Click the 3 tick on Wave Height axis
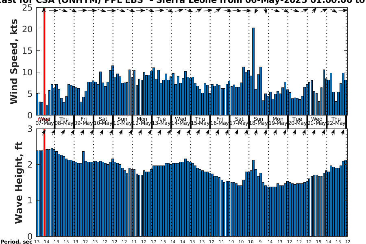 pos(30,129)
